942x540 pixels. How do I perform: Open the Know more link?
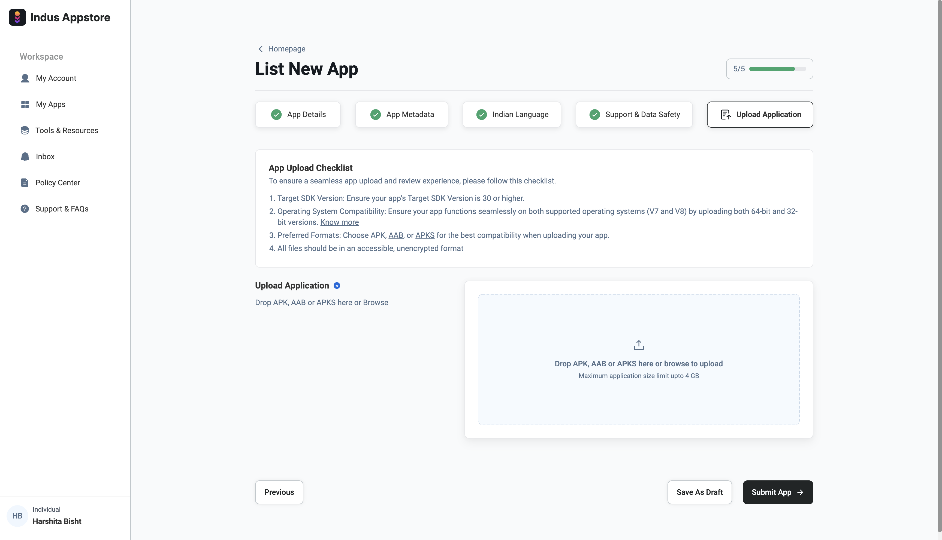coord(339,222)
